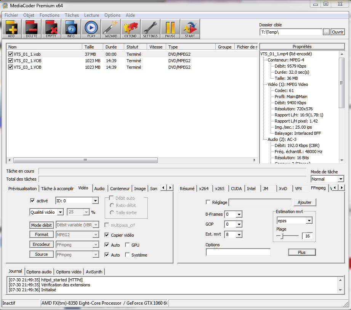Click left arrow of encoder tabs near FFmpeg
The image size is (351, 310).
(335, 187)
